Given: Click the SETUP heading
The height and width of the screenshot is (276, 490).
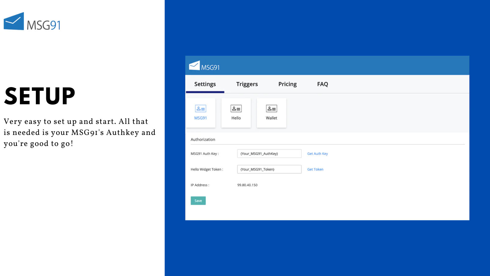Looking at the screenshot, I should coord(40,96).
